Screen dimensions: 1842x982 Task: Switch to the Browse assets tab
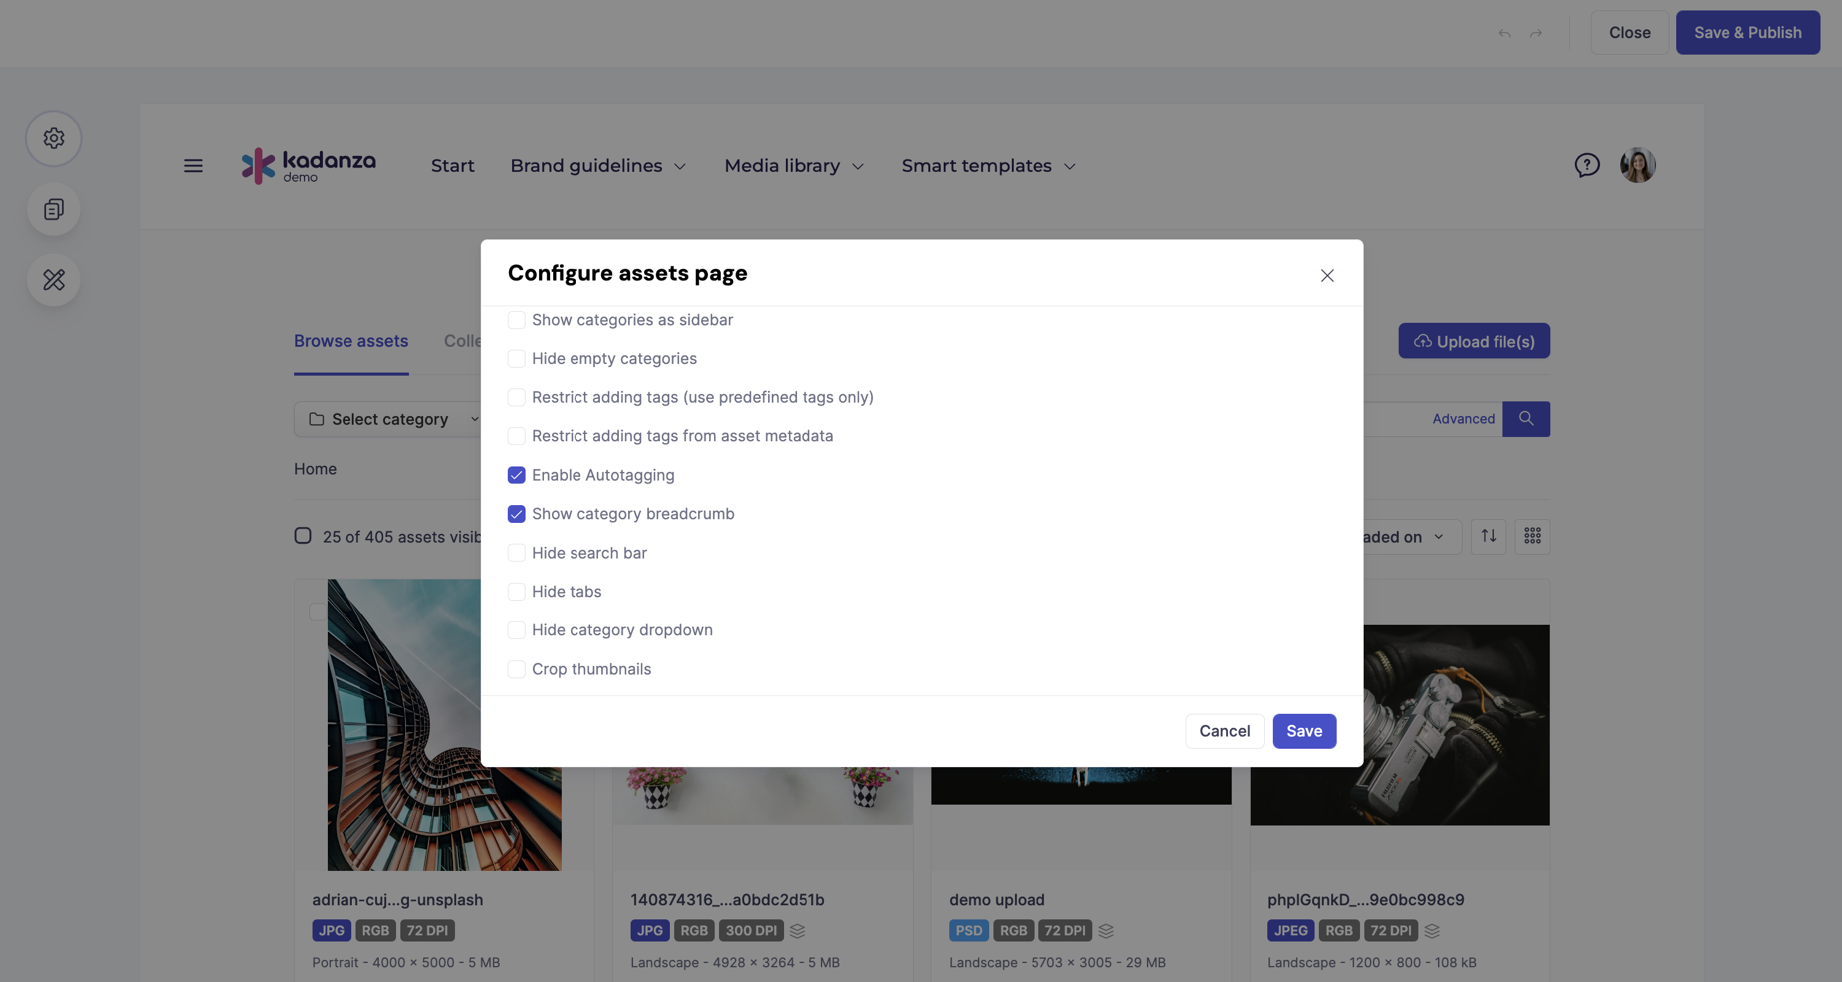point(351,341)
